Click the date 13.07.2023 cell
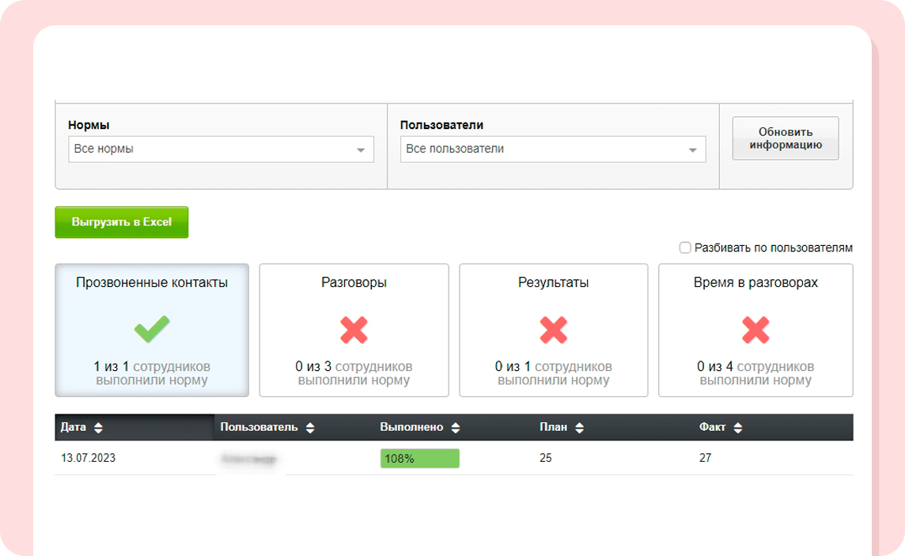Viewport: 905px width, 556px height. (89, 458)
